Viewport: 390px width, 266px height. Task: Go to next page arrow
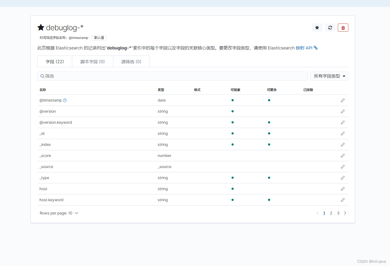(345, 213)
